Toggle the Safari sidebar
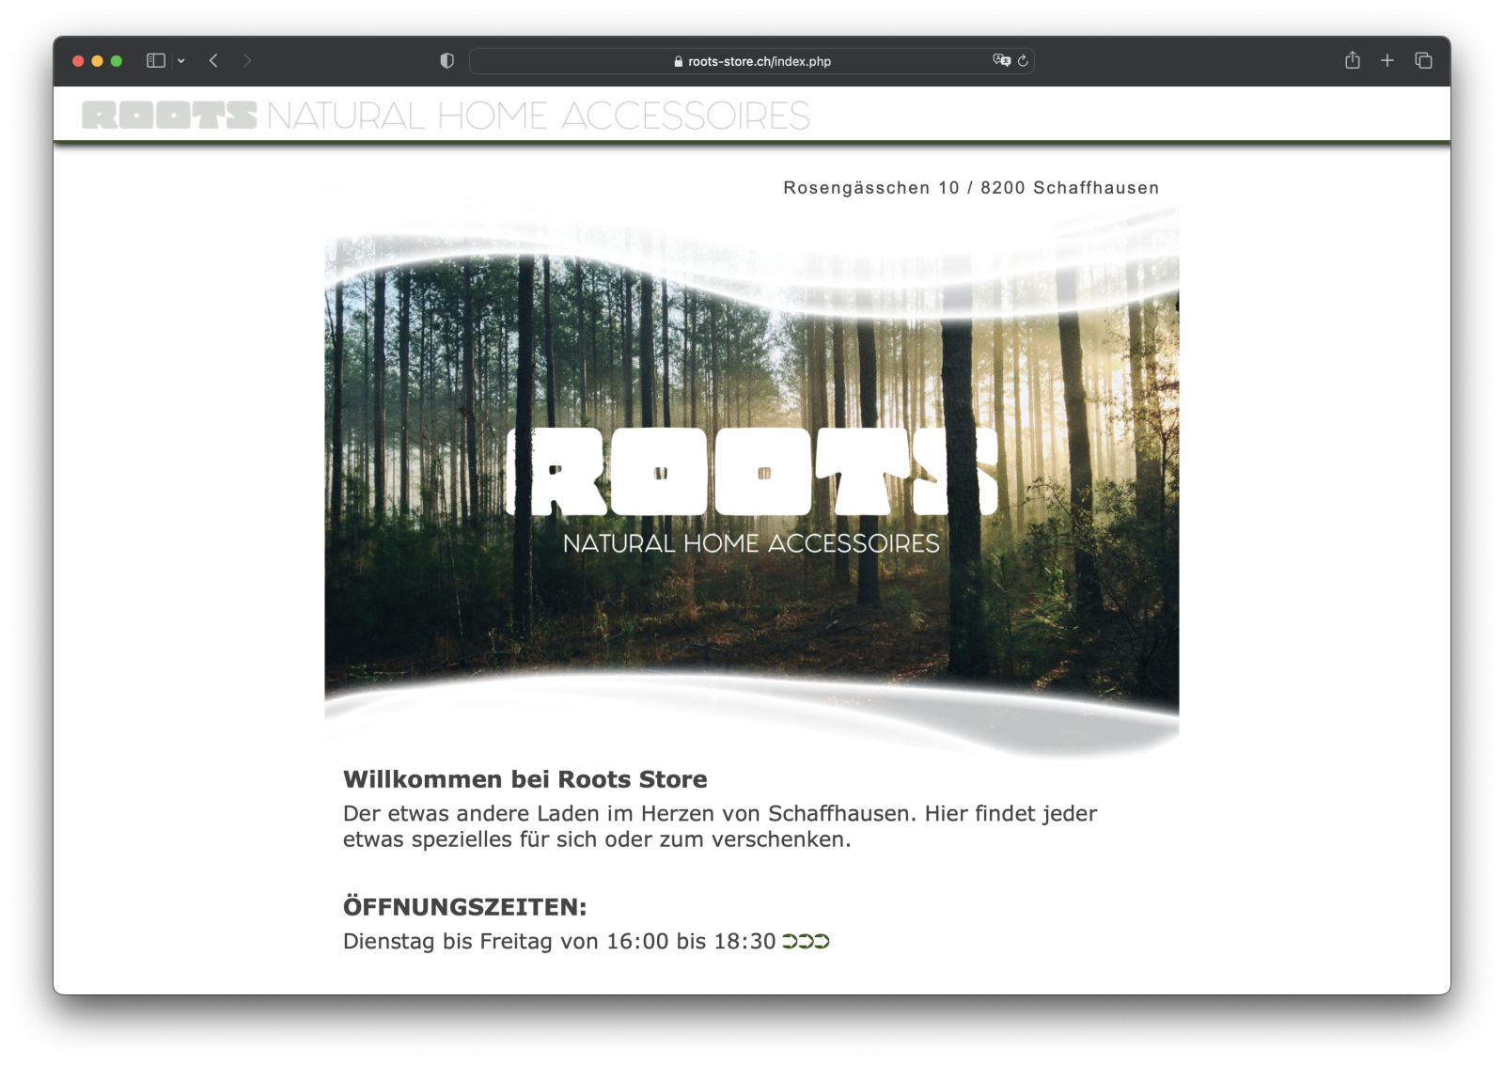 (156, 61)
